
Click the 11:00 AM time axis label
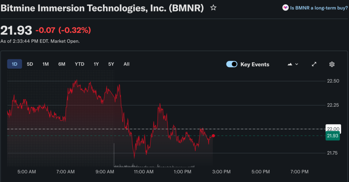coord(143,171)
